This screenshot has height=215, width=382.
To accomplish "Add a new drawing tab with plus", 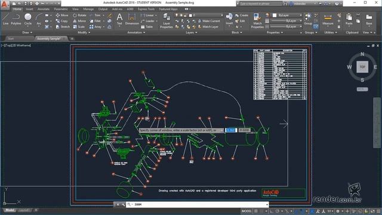I will pyautogui.click(x=72, y=38).
